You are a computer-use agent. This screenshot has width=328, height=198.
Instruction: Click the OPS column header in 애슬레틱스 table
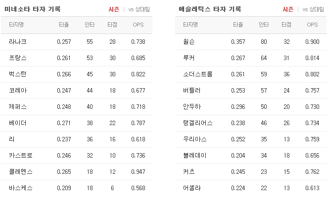[x=312, y=25]
